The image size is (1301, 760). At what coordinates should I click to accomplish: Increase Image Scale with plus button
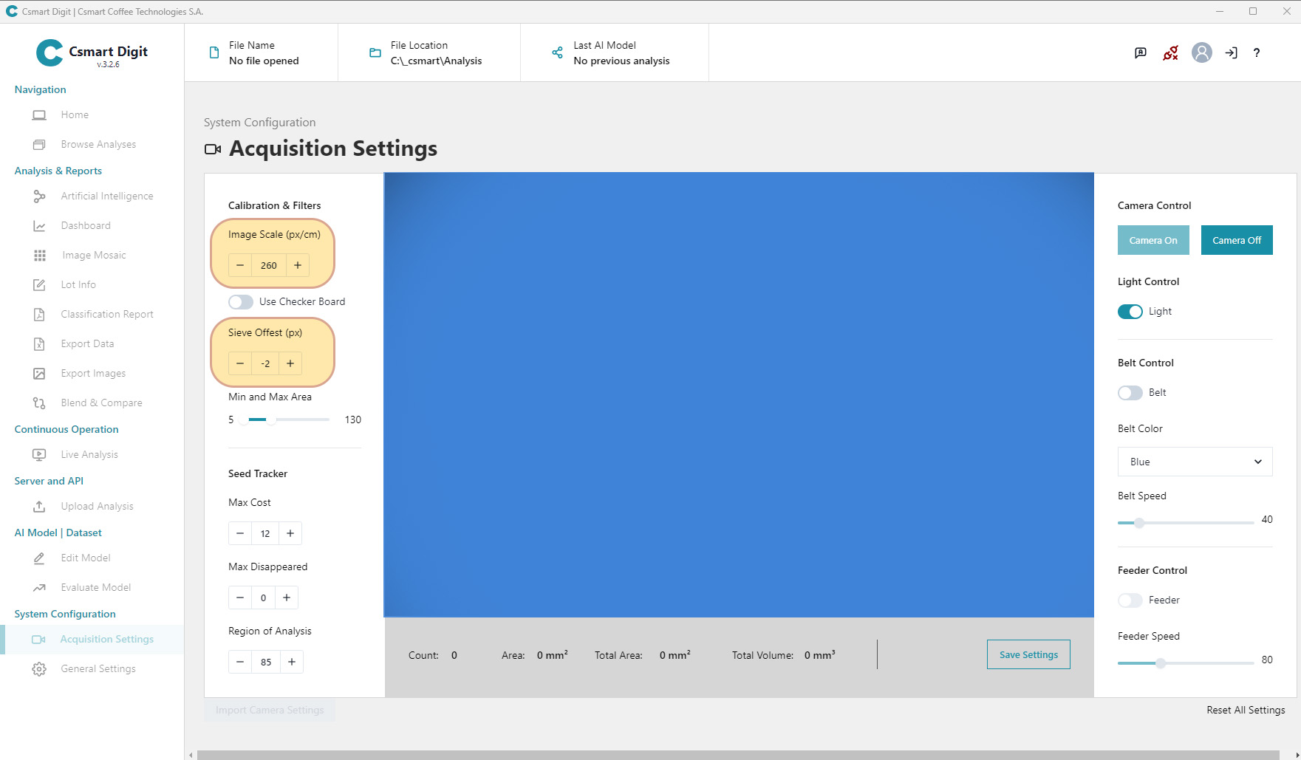(298, 265)
